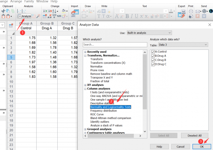The height and width of the screenshot is (150, 213).
Task: Expand the XY analyses tree node
Action: (x=85, y=85)
